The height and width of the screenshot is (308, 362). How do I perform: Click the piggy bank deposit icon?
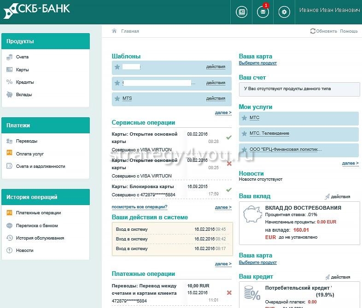[251, 214]
